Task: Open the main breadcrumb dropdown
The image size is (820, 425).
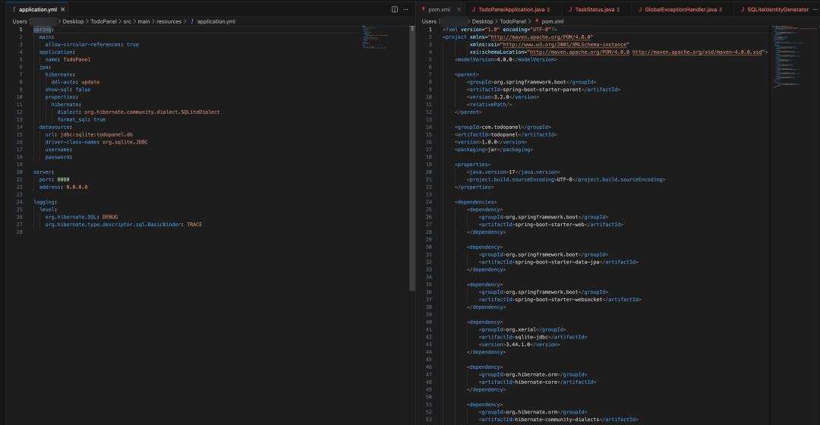Action: tap(143, 21)
